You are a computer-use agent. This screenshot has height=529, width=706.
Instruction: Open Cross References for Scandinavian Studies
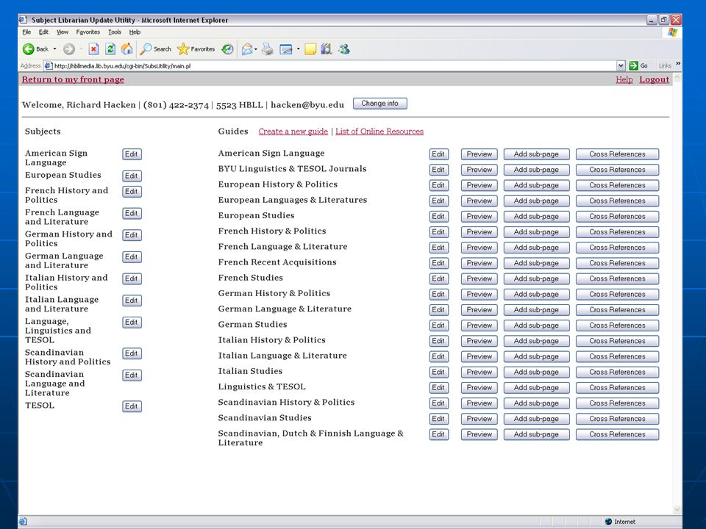click(x=617, y=419)
